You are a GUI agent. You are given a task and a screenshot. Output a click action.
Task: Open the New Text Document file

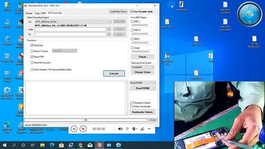click(225, 25)
